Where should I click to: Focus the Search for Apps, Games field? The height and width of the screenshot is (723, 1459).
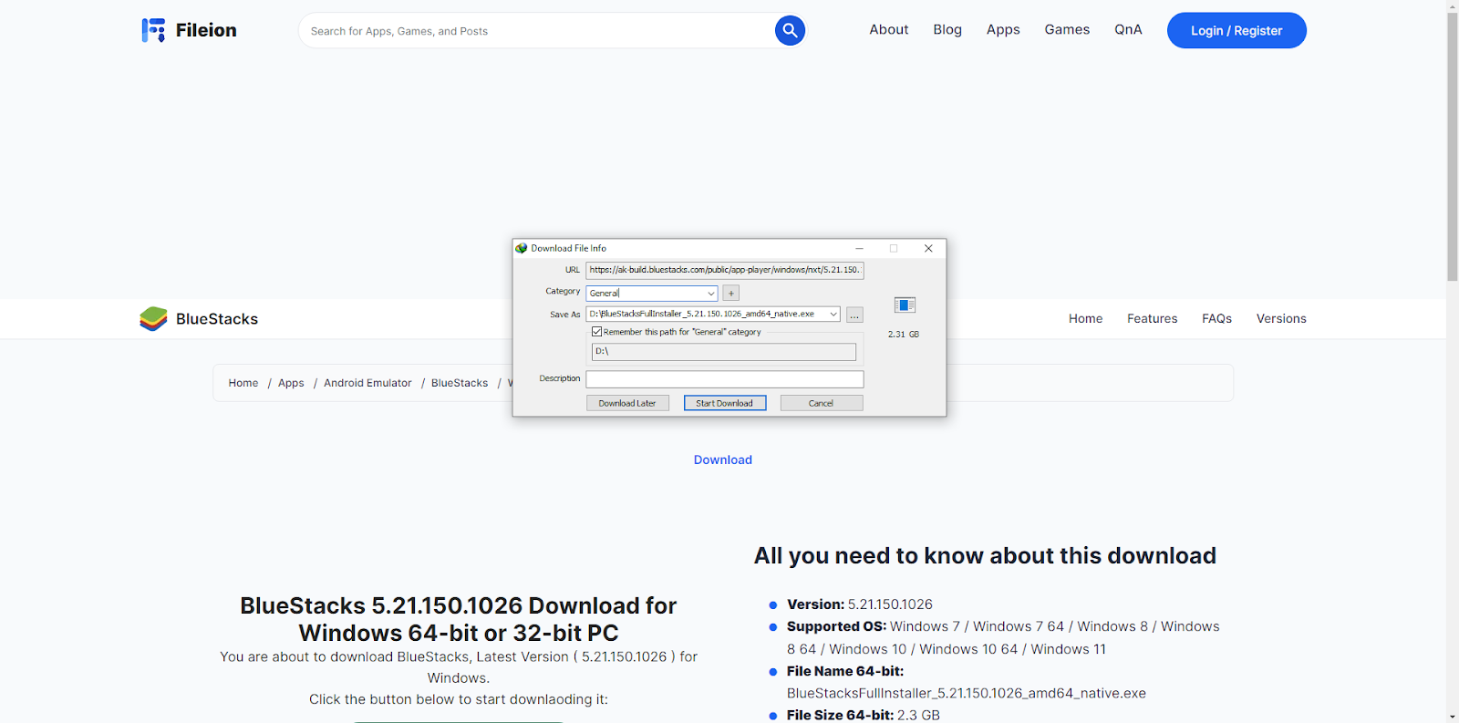[x=538, y=31]
